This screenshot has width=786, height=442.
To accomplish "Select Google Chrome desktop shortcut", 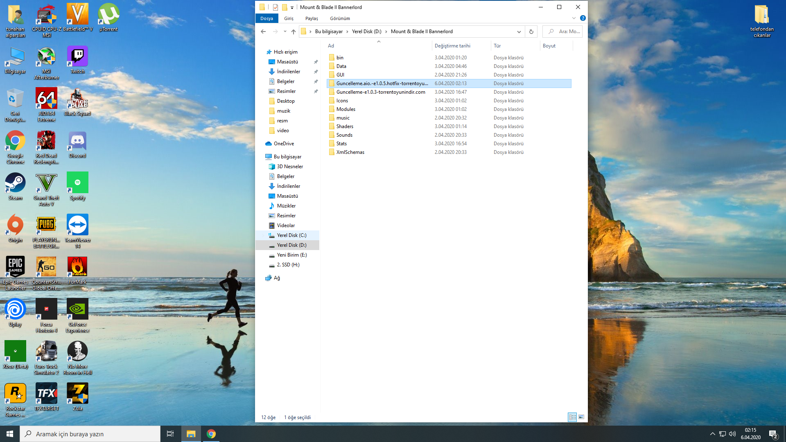I will click(x=15, y=147).
